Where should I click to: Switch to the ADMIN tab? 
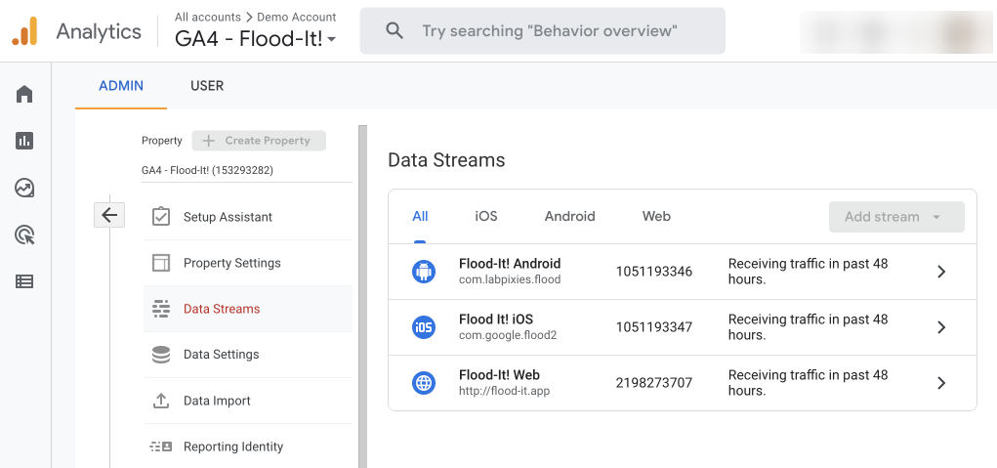[x=121, y=86]
